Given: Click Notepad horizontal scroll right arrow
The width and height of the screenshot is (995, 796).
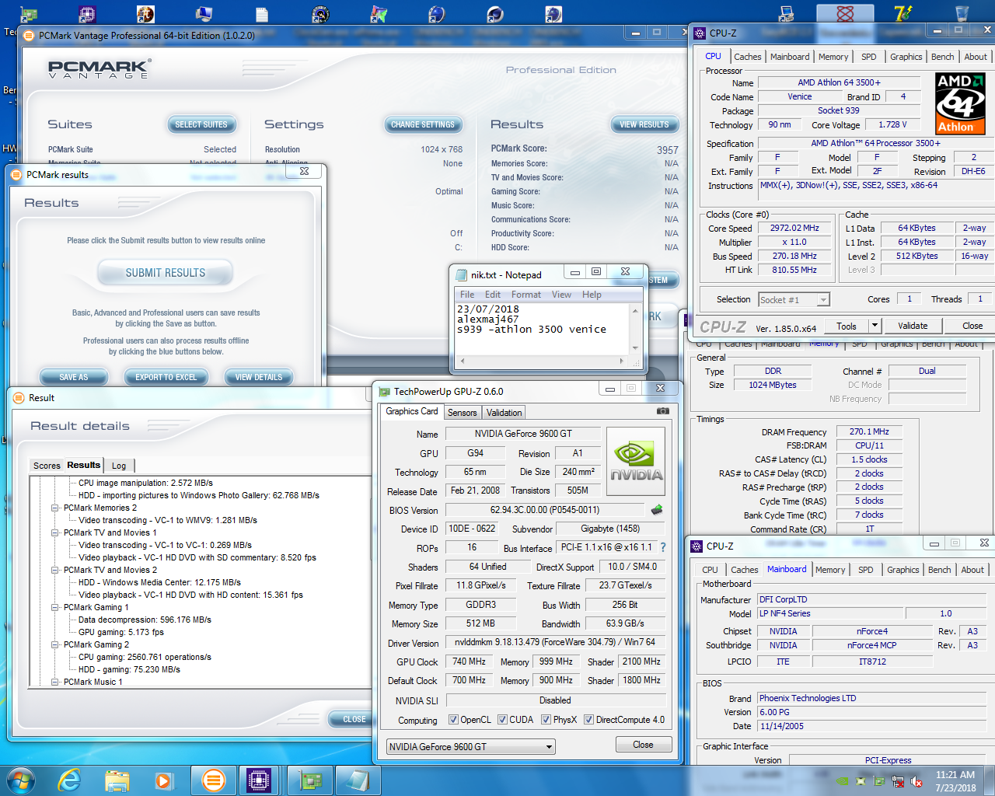Looking at the screenshot, I should [x=622, y=361].
